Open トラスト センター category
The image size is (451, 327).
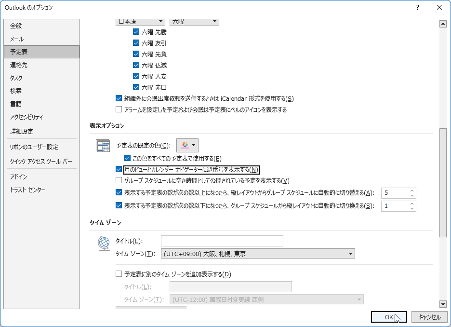click(42, 190)
